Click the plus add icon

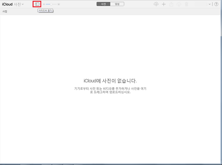[x=164, y=4]
